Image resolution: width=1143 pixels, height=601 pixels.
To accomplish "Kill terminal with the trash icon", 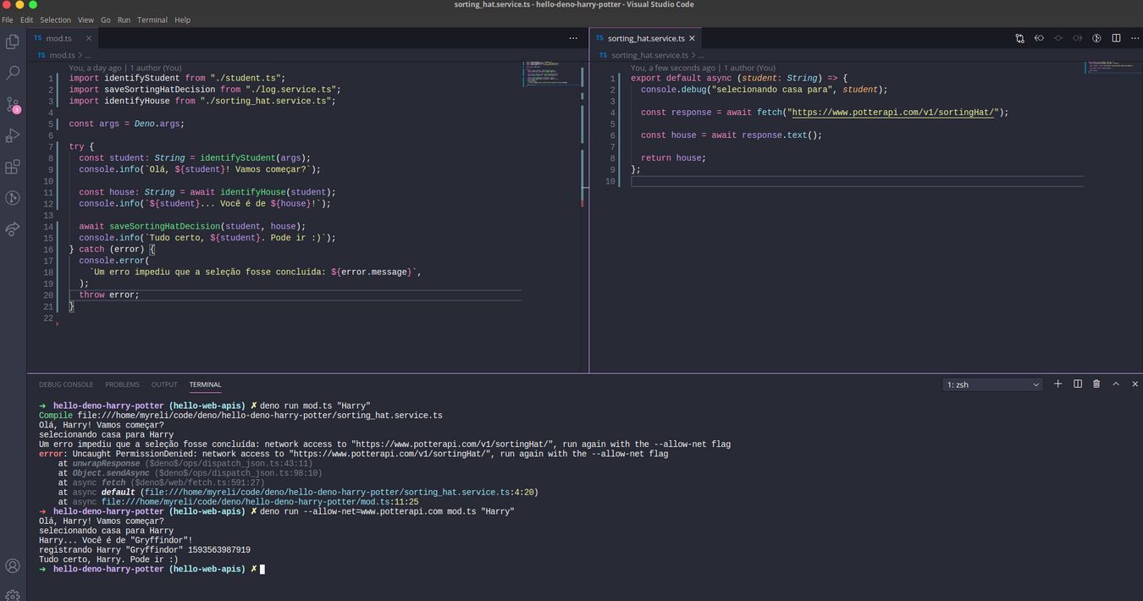I will click(x=1096, y=384).
